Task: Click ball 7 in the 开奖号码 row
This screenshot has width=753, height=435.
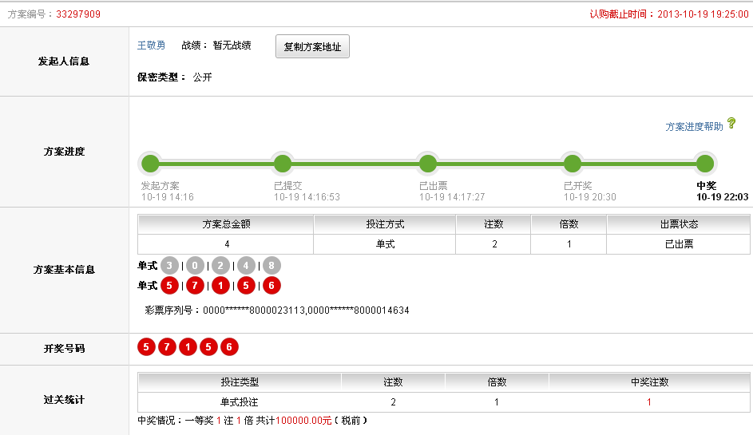Action: click(167, 347)
